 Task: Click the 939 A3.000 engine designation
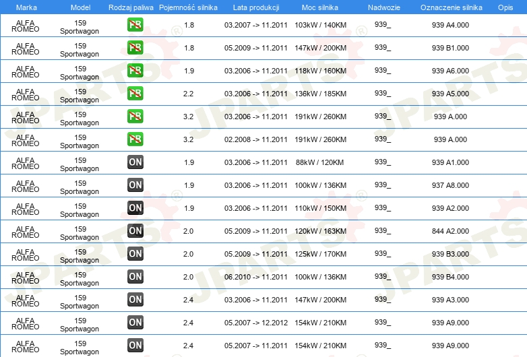(450, 300)
